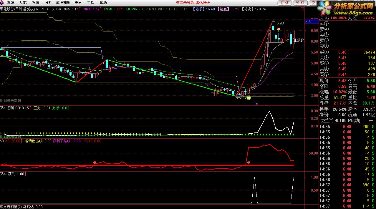This screenshot has height=209, width=376.
Task: Open the 港股期货 menu
Action: click(63, 2)
